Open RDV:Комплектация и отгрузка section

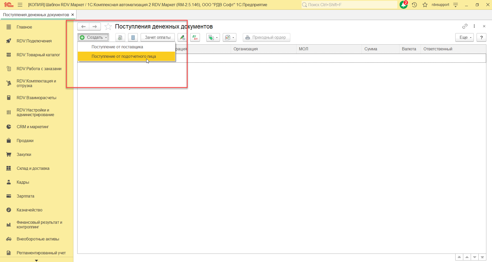[36, 83]
